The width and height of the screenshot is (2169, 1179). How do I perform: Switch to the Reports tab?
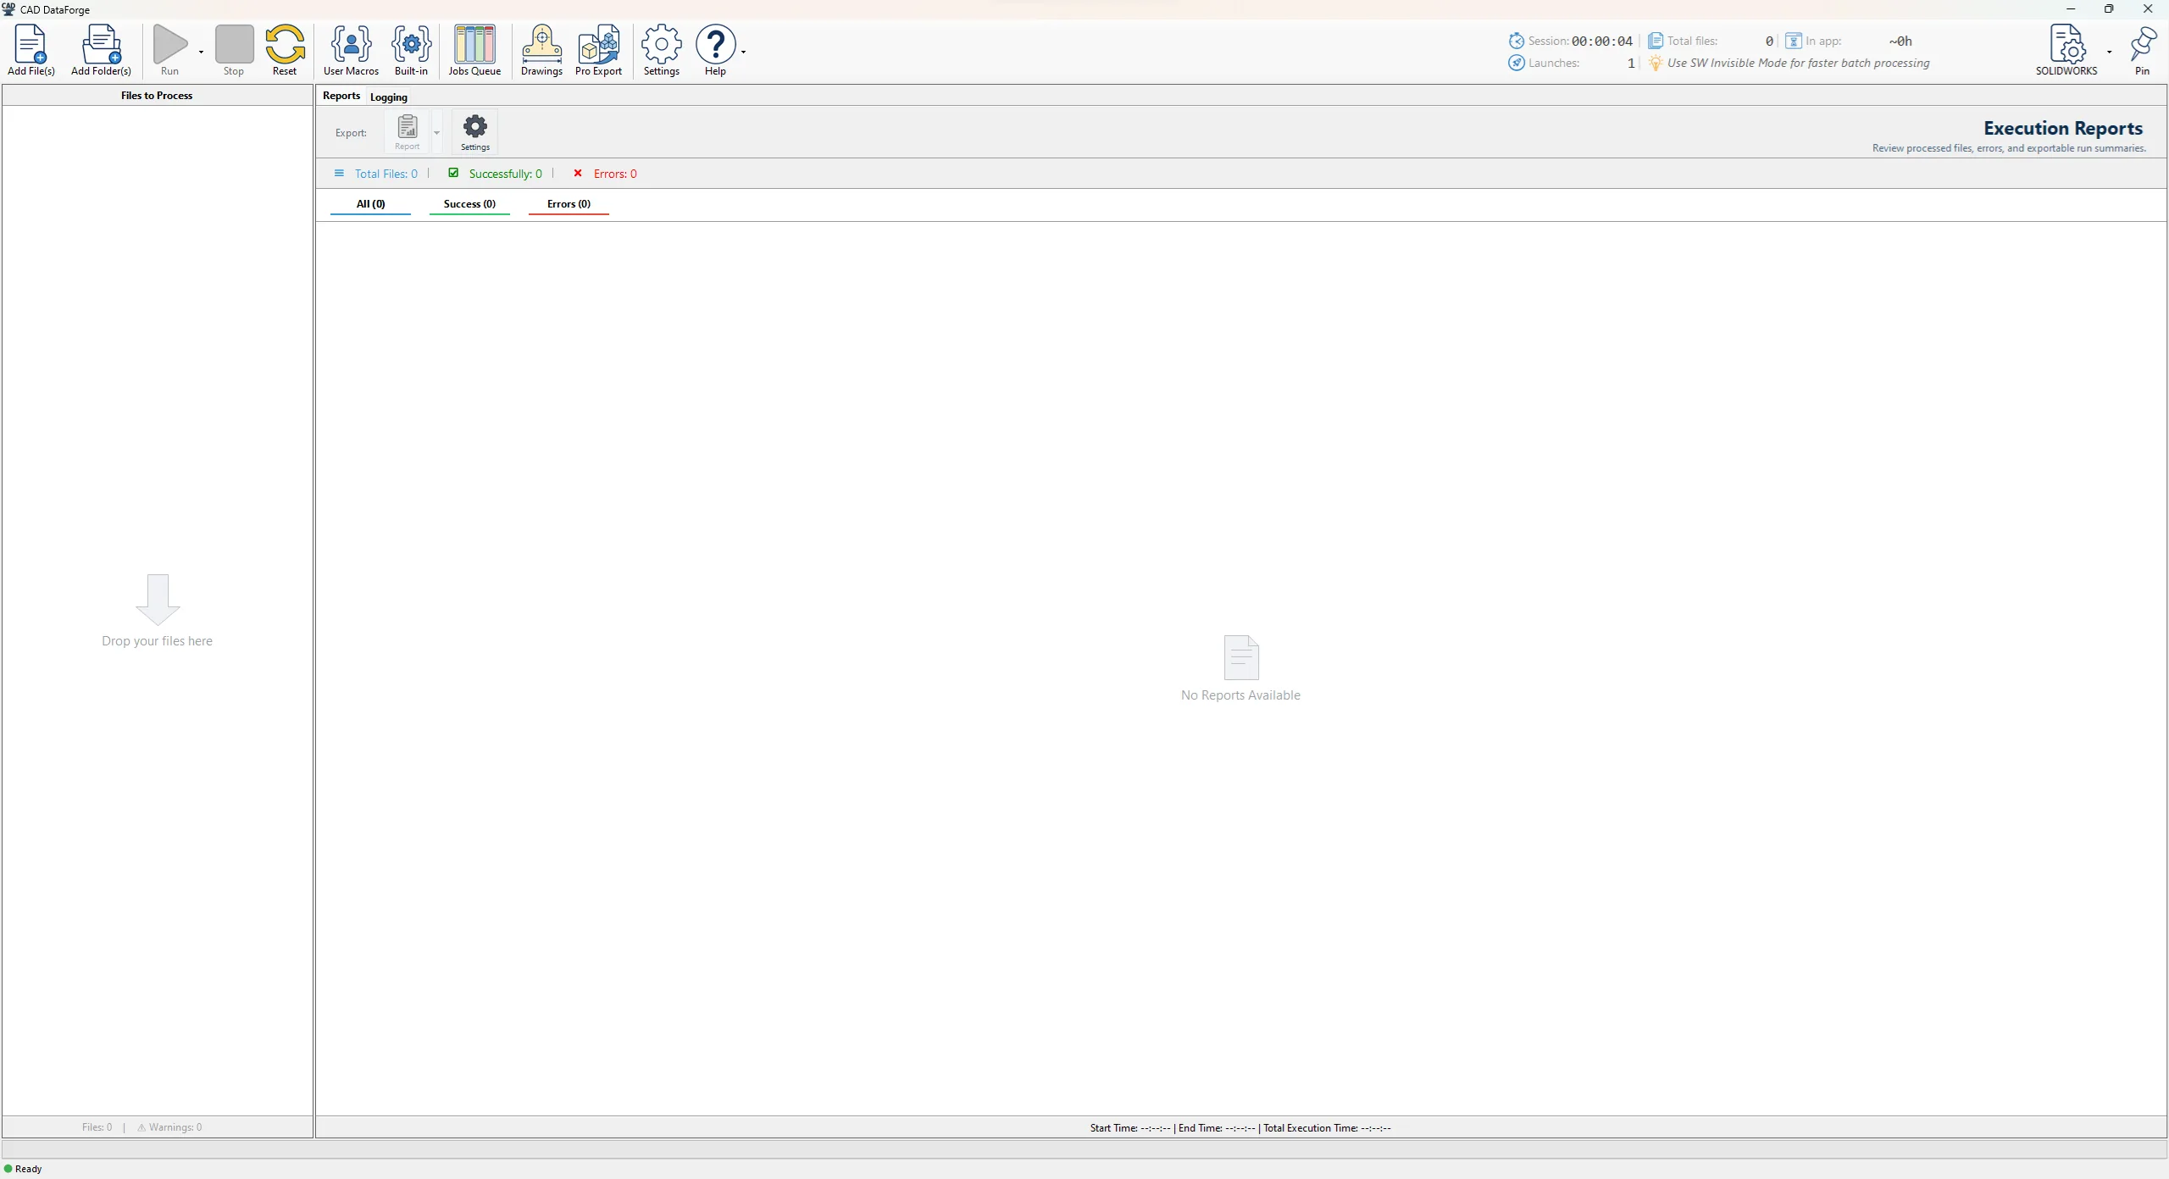tap(341, 96)
